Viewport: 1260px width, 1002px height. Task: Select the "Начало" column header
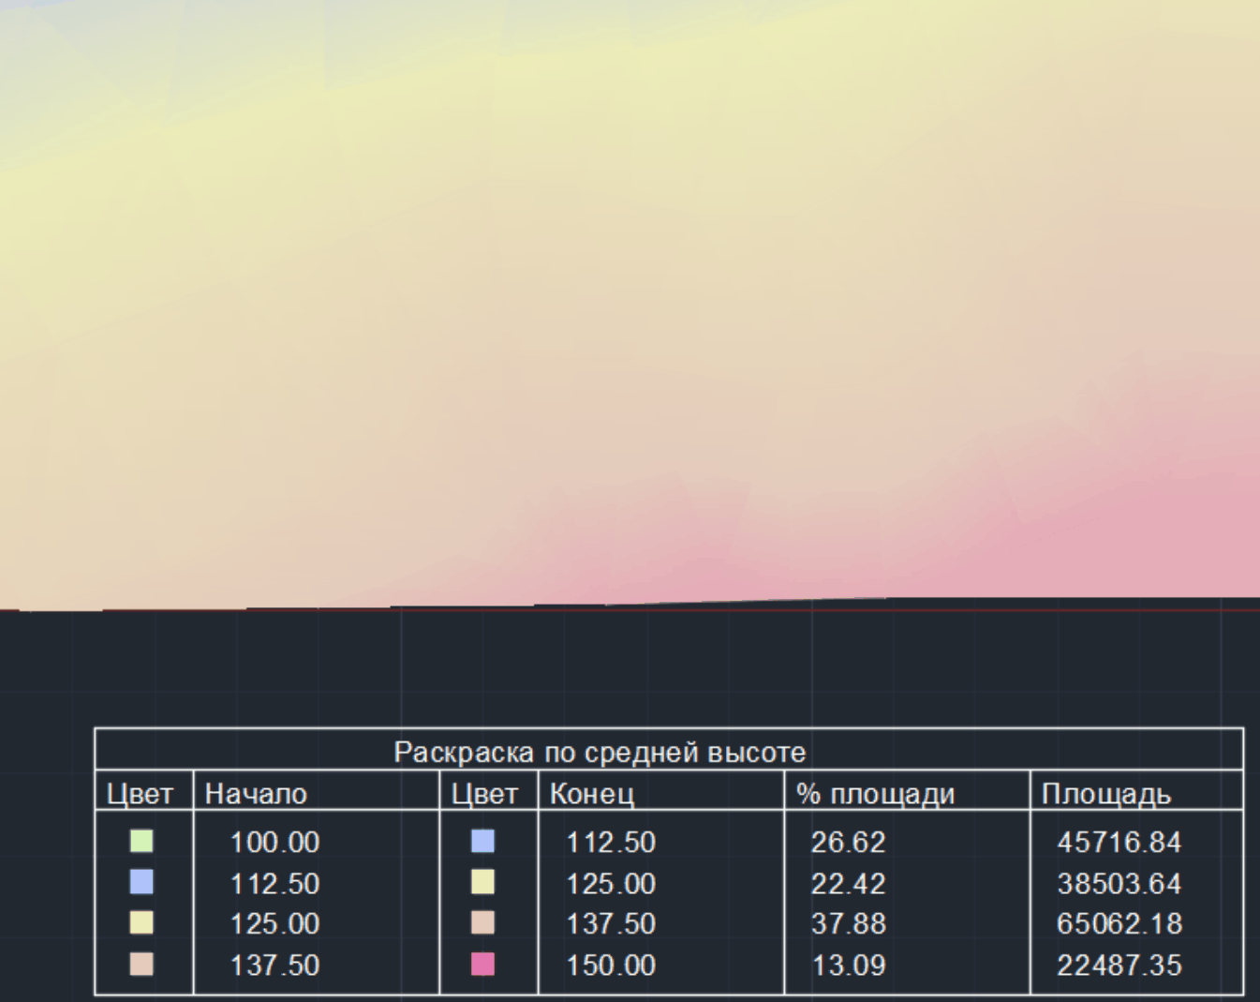(256, 794)
